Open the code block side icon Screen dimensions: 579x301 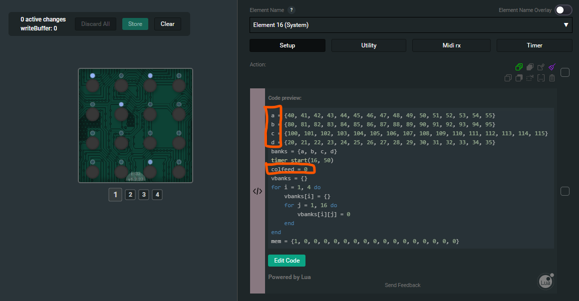pos(258,191)
